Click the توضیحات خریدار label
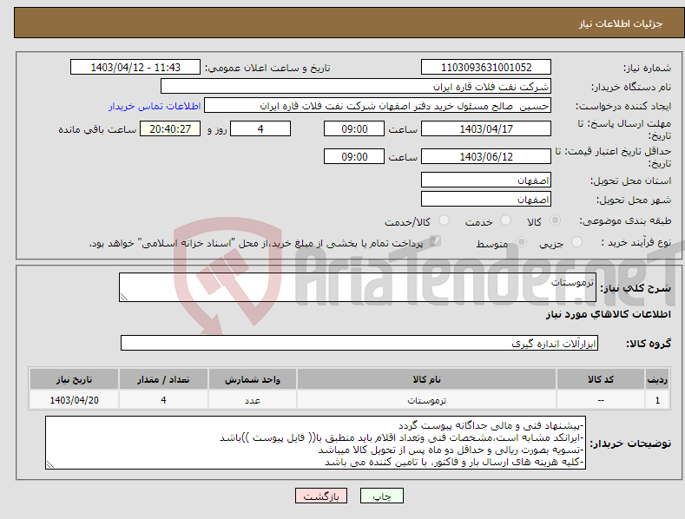This screenshot has width=685, height=519. 630,443
